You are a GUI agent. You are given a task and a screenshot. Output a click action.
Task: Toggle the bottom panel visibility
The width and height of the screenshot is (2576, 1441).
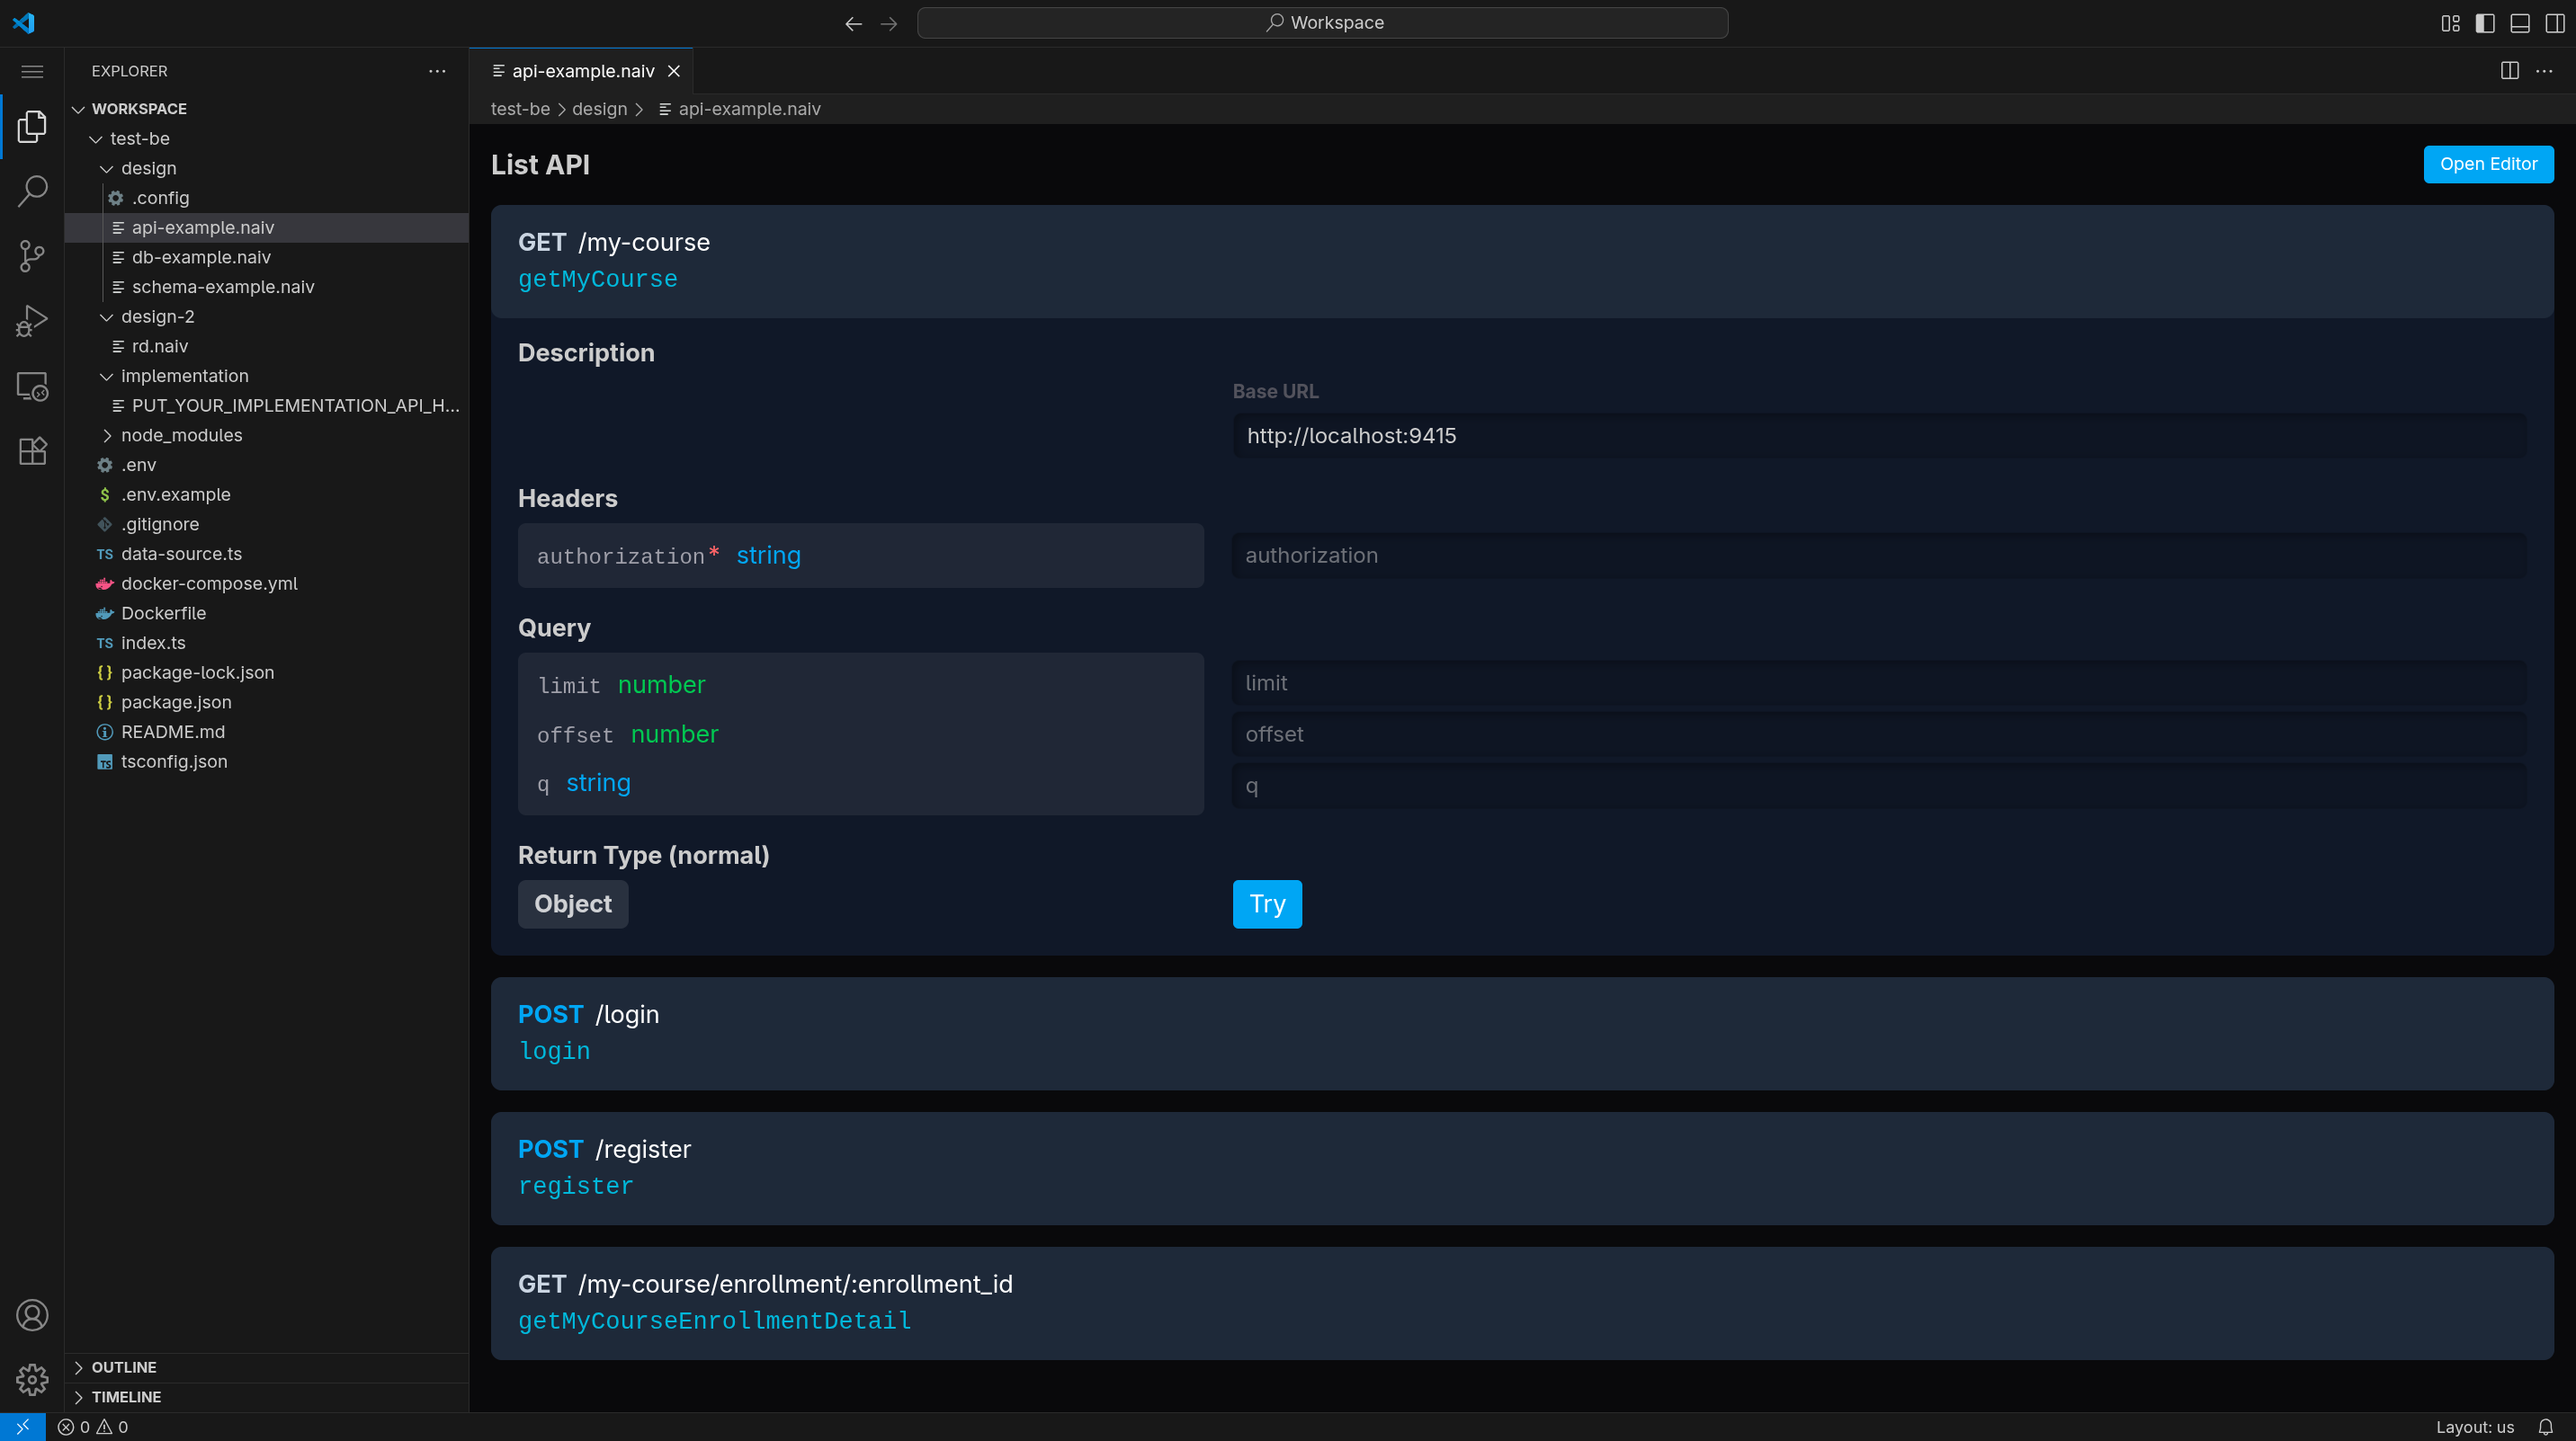click(2520, 23)
